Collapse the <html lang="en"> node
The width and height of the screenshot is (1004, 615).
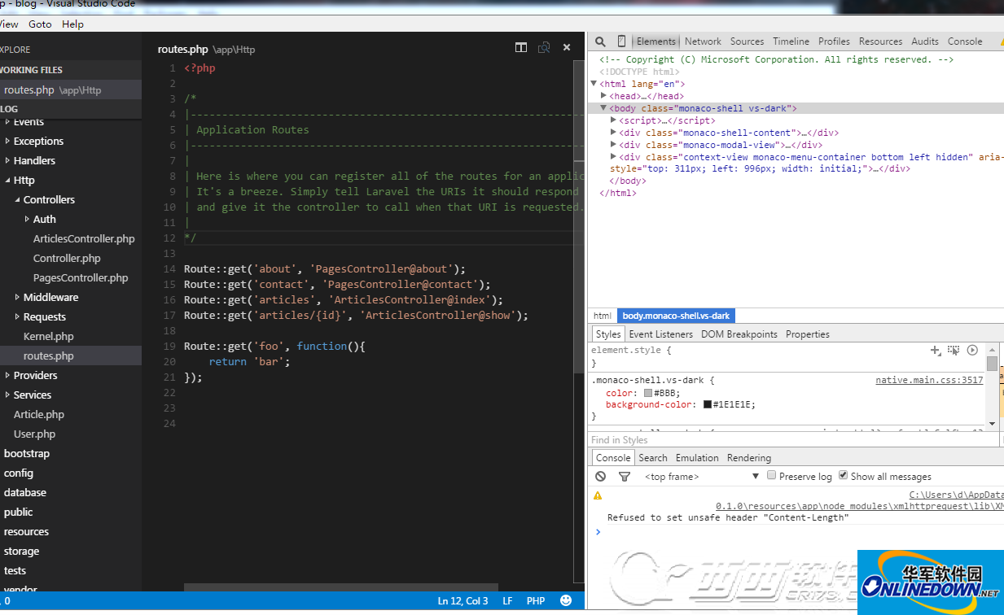point(594,84)
